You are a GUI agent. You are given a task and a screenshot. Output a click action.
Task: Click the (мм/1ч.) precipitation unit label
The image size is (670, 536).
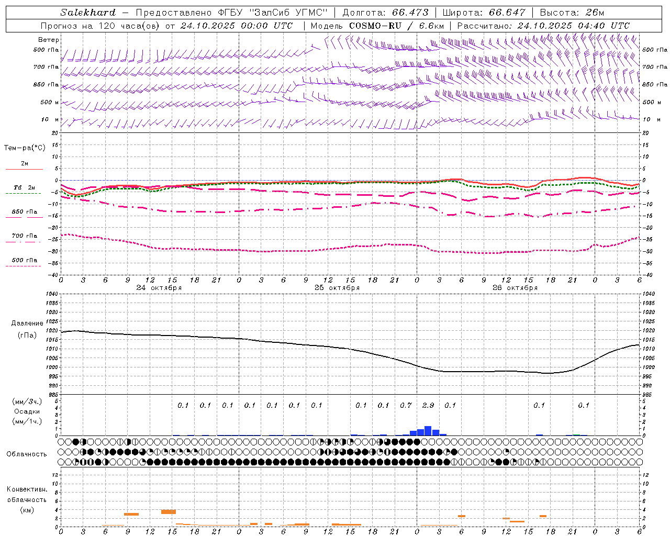pos(26,421)
